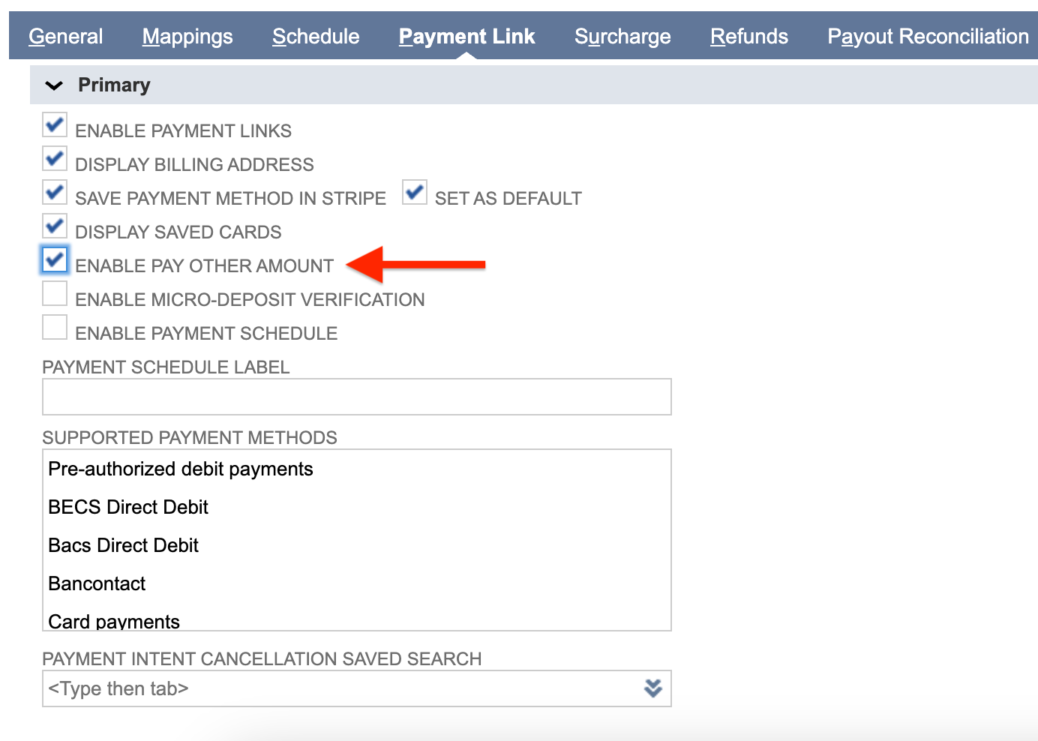Uncheck DISPLAY BILLING ADDRESS
The width and height of the screenshot is (1038, 741).
[54, 158]
